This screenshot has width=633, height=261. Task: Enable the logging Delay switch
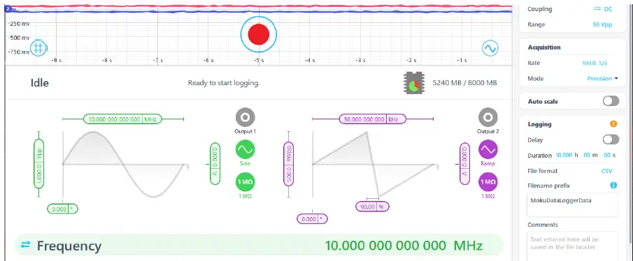pos(611,140)
